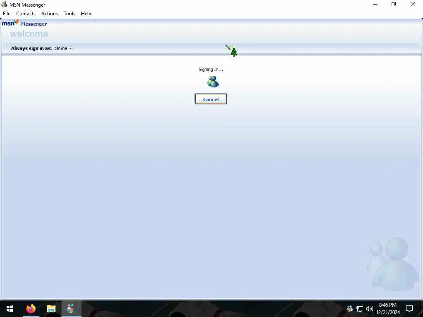Open network status tray icon

pyautogui.click(x=360, y=309)
